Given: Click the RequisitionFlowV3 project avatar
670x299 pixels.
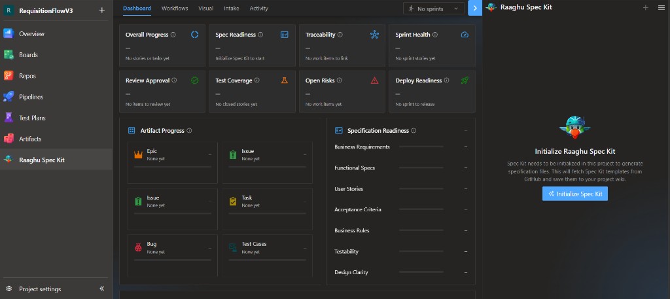Looking at the screenshot, I should point(9,10).
